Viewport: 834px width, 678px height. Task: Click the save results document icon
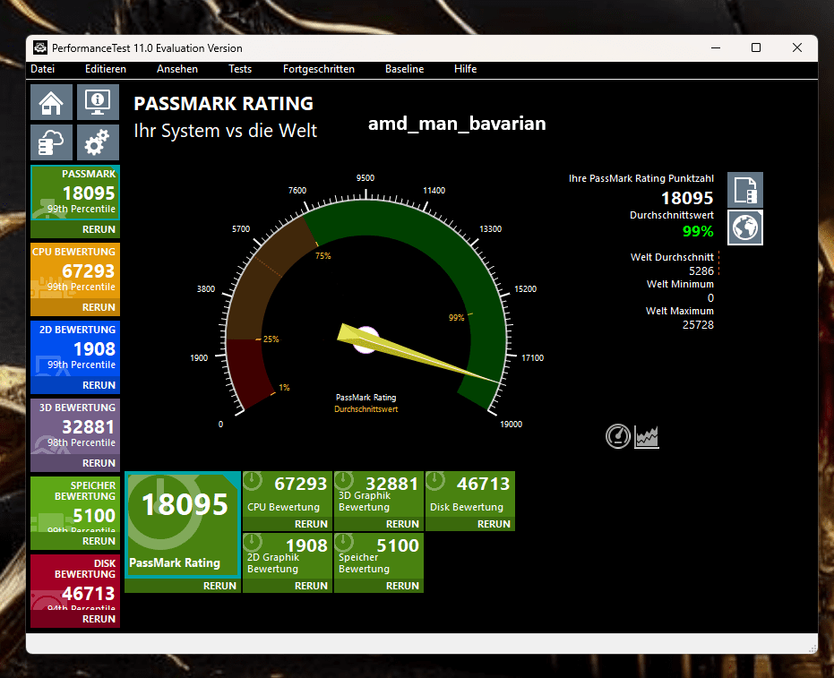745,190
